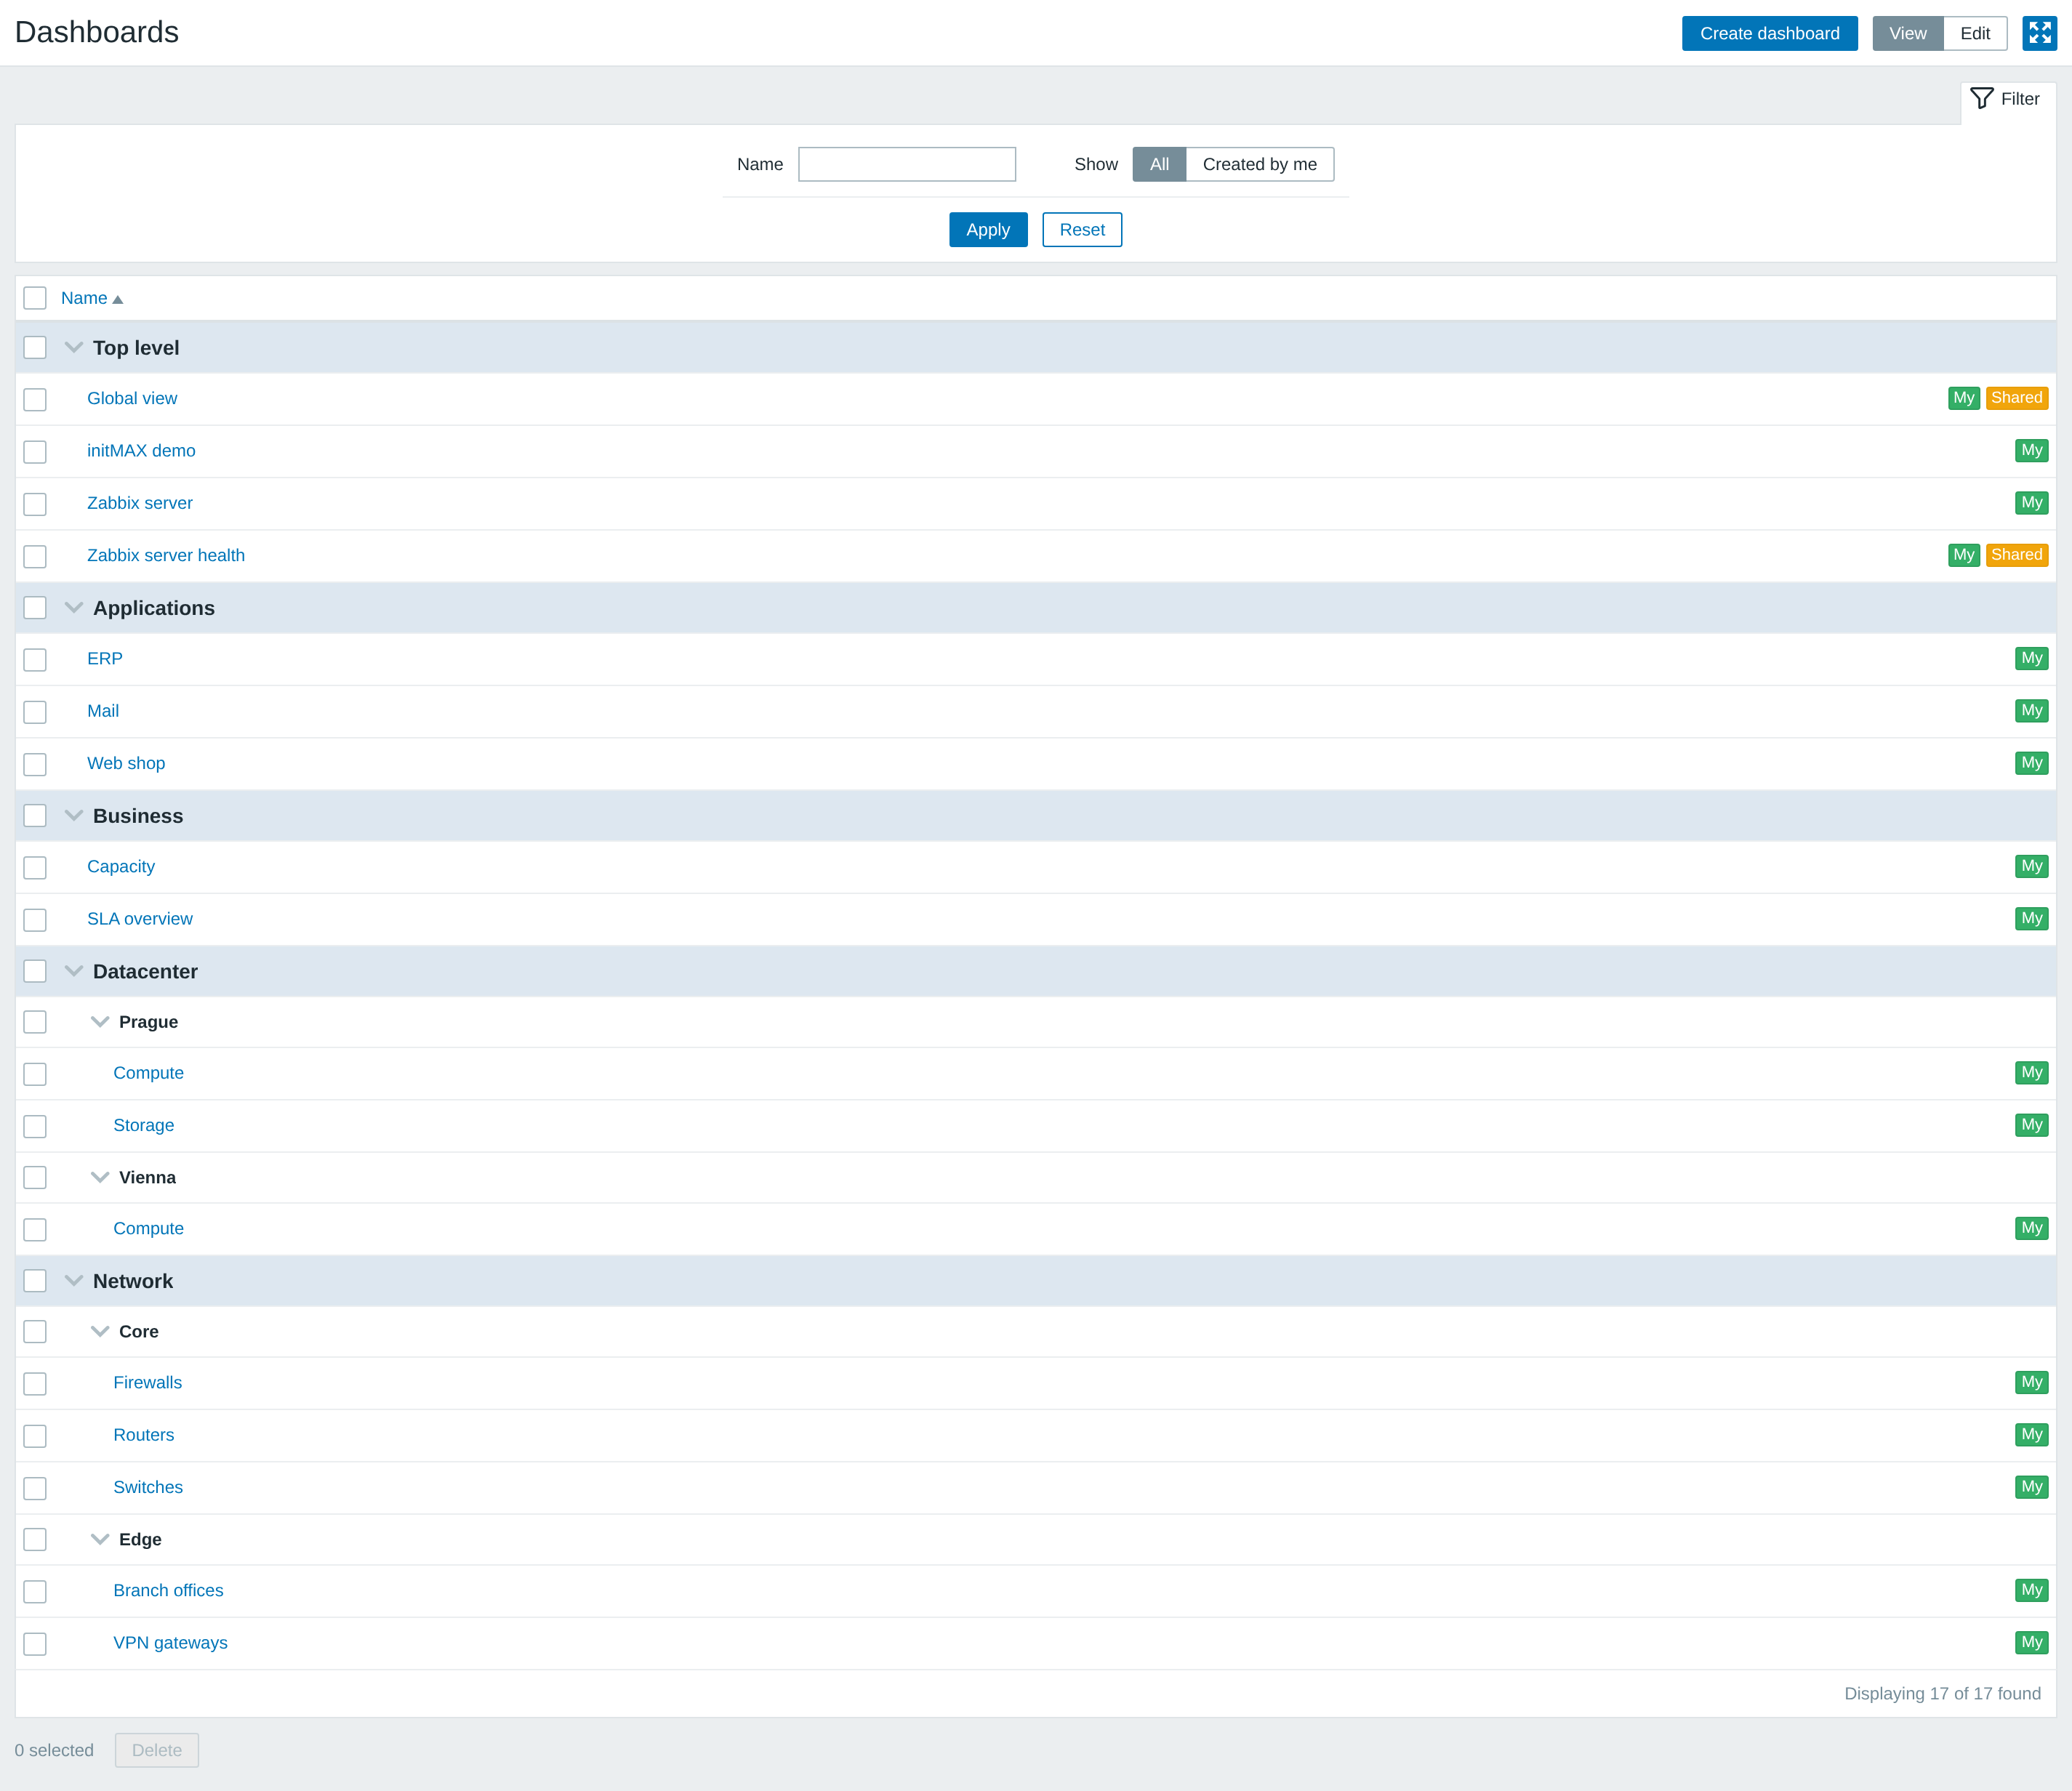The height and width of the screenshot is (1791, 2072).
Task: Collapse the Applications group
Action: 74,608
